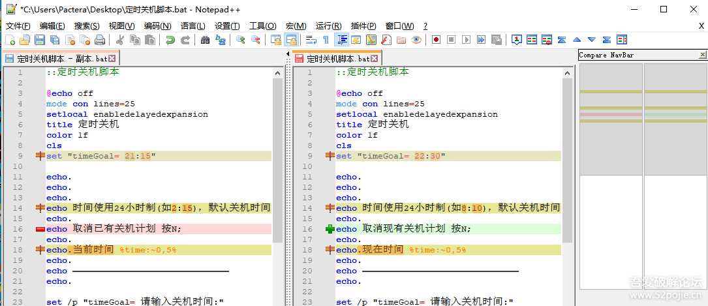
Task: Go to previous difference up arrow
Action: pyautogui.click(x=577, y=40)
